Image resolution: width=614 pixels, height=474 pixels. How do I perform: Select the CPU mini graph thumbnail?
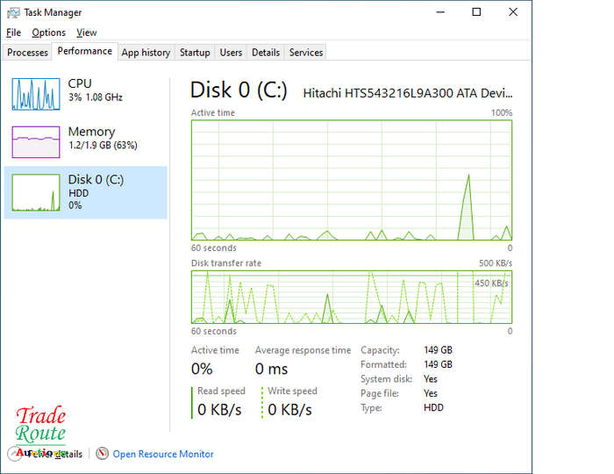[36, 94]
